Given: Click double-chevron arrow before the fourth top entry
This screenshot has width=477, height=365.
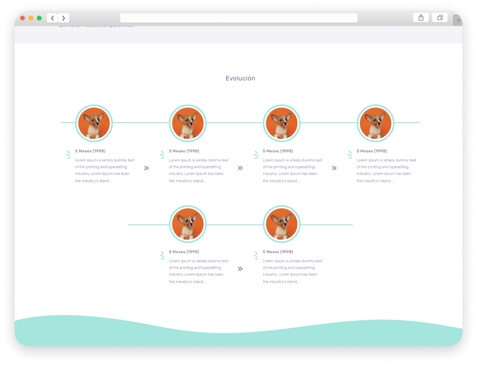Looking at the screenshot, I should coord(334,167).
